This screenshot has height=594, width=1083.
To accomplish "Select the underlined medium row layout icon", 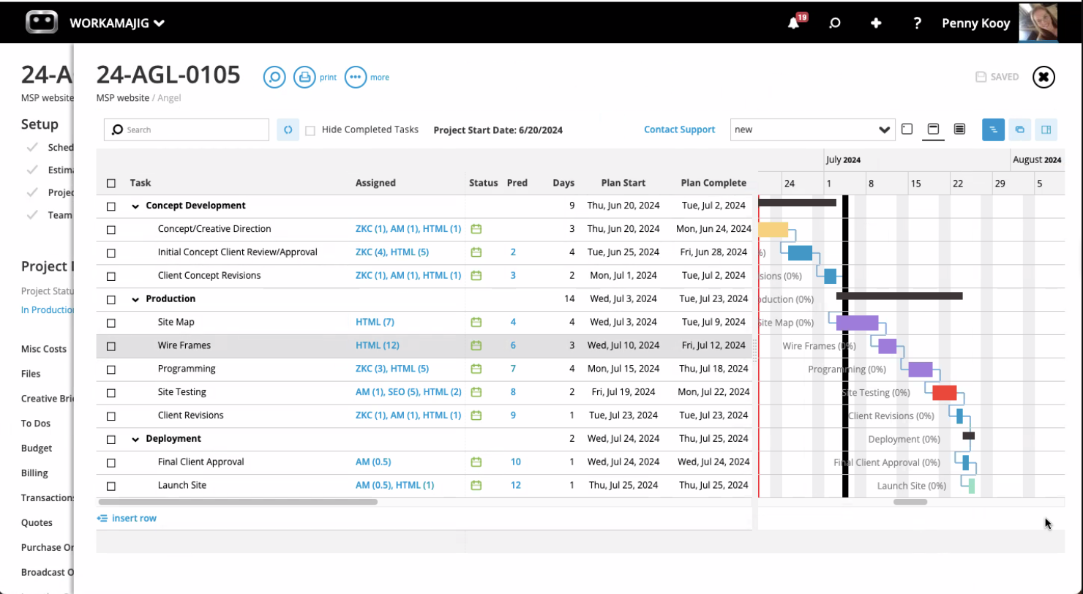I will pyautogui.click(x=933, y=129).
